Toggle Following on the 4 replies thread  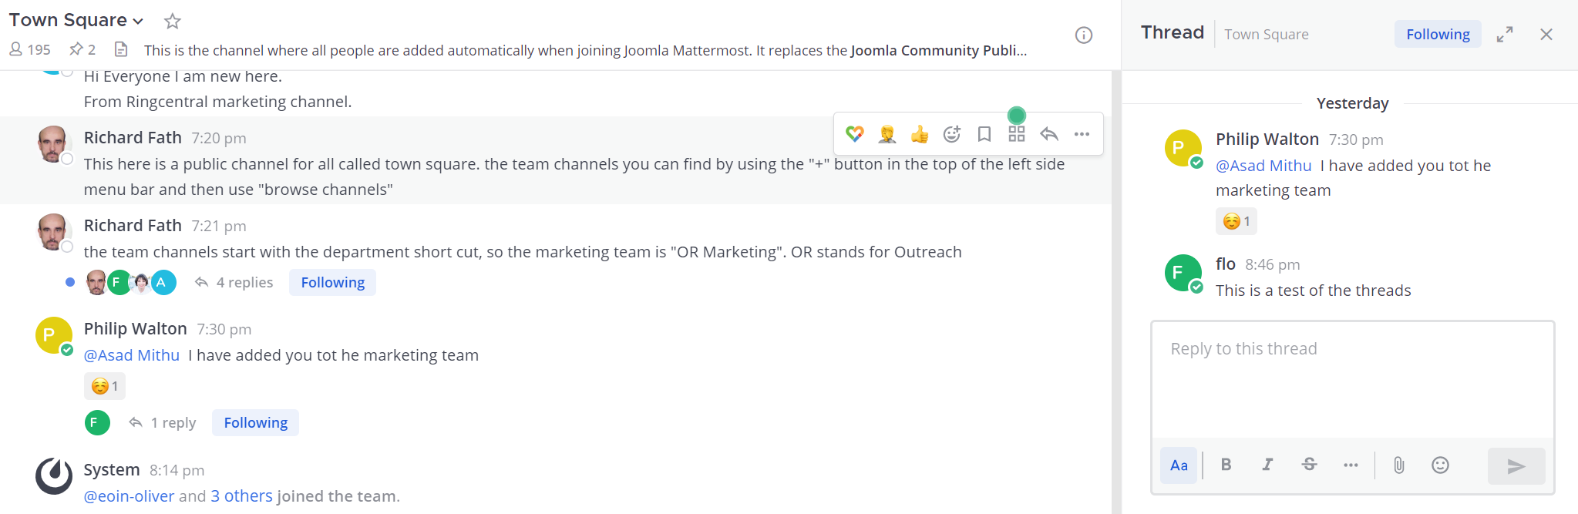332,283
